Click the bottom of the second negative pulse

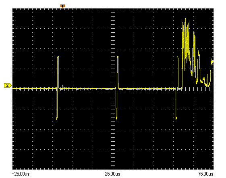[x=116, y=118]
